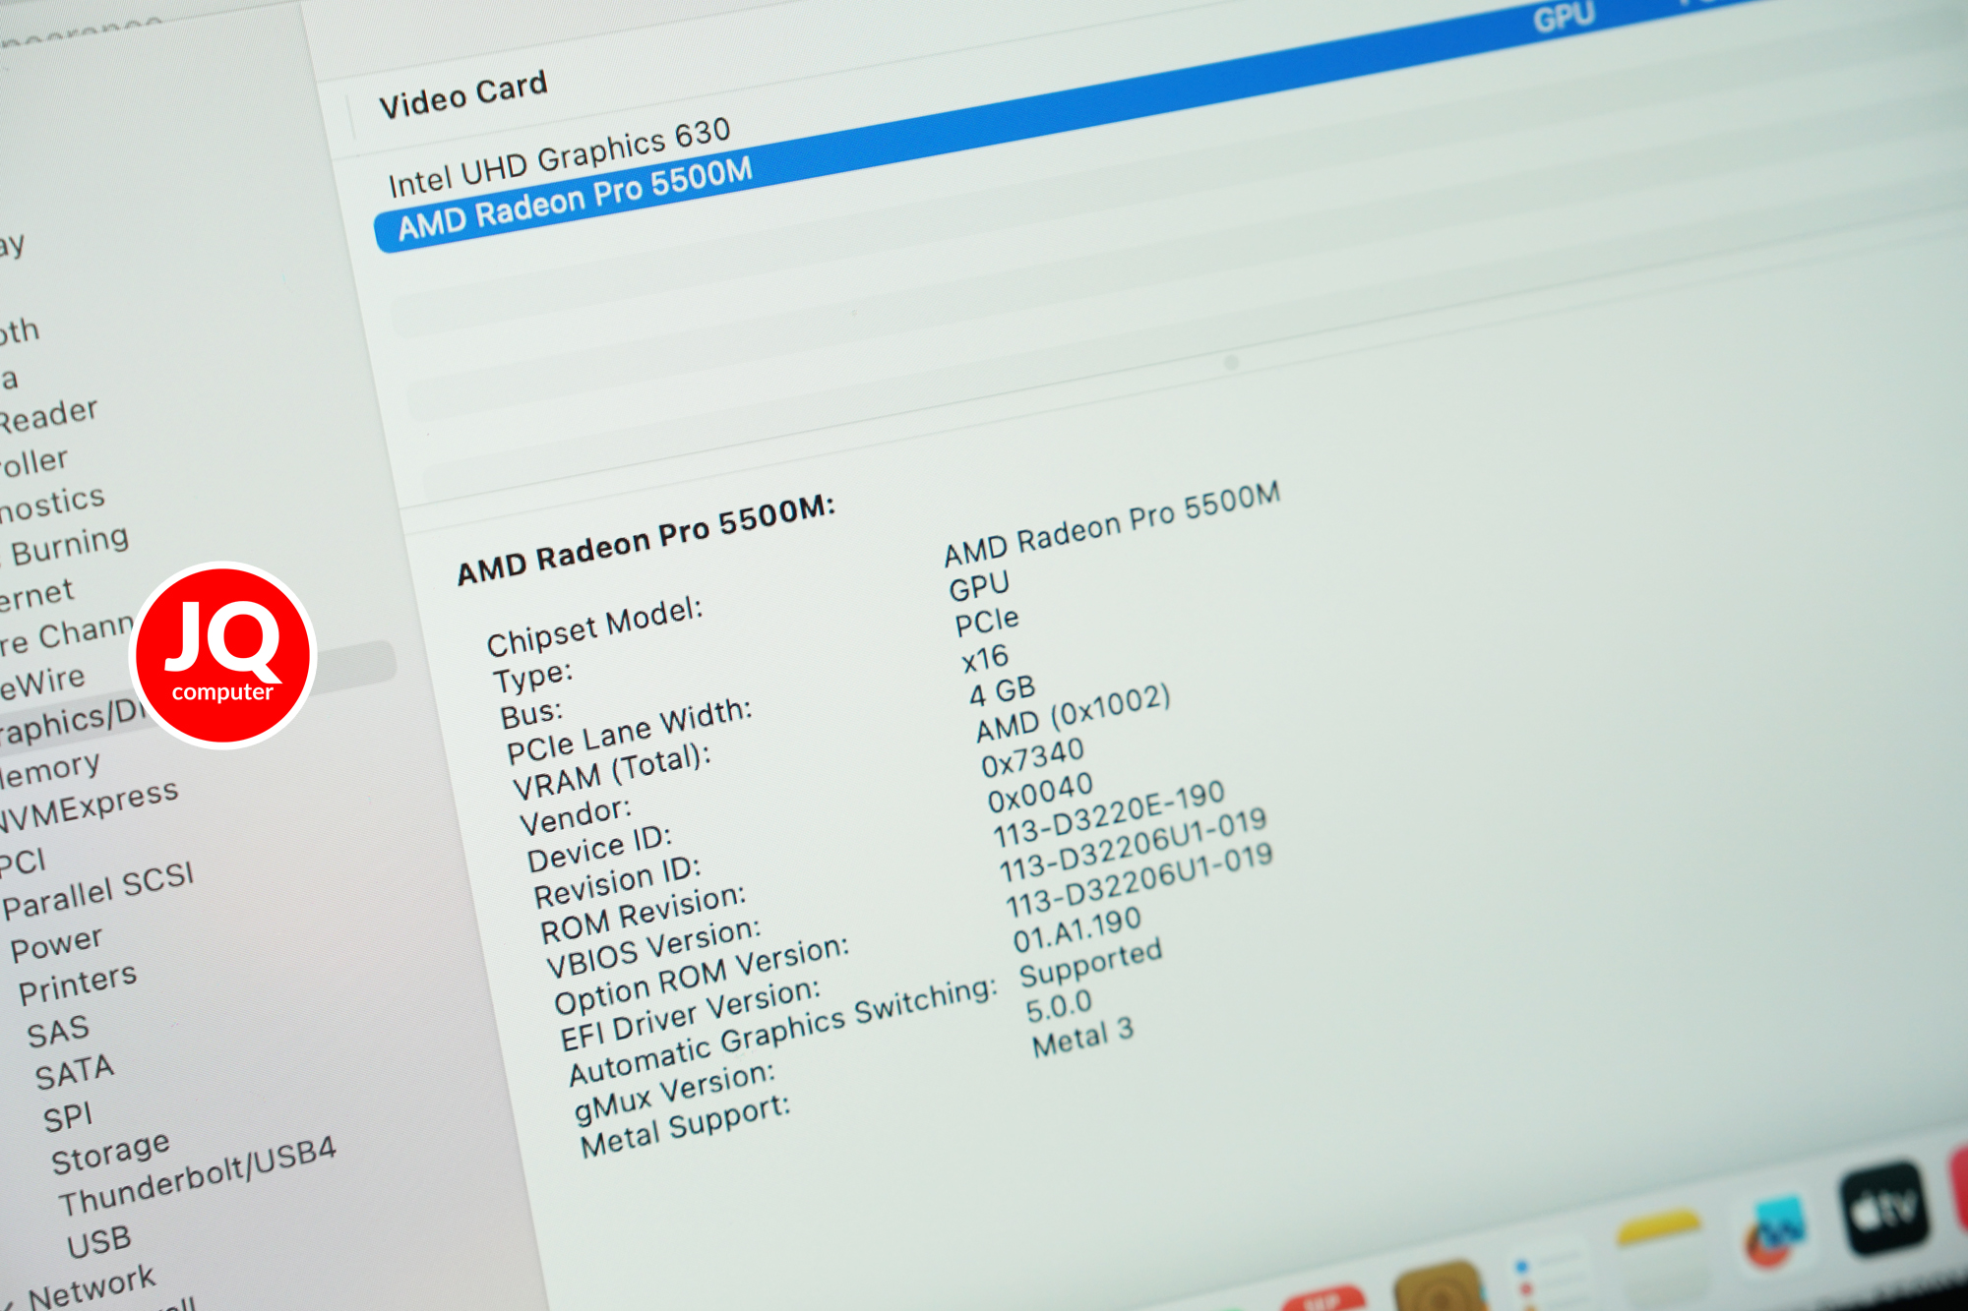Screen dimensions: 1968x1311
Task: Click the Chipset Model value AMD Radeon Pro 5500M
Action: 1112,524
